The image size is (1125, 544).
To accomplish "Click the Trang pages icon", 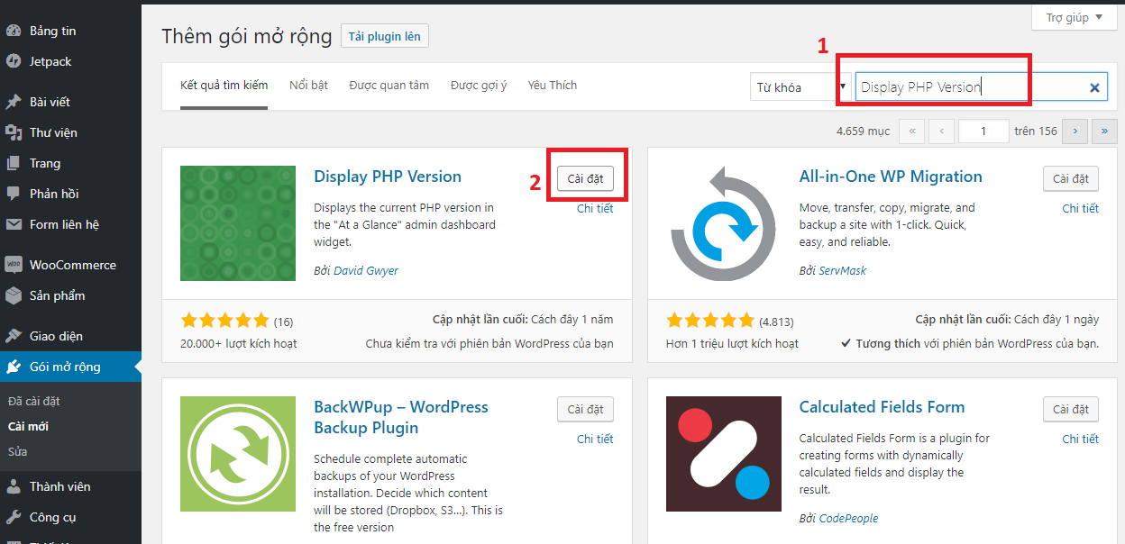I will coord(14,163).
